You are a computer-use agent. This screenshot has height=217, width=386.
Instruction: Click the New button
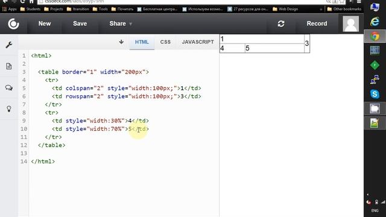(45, 24)
